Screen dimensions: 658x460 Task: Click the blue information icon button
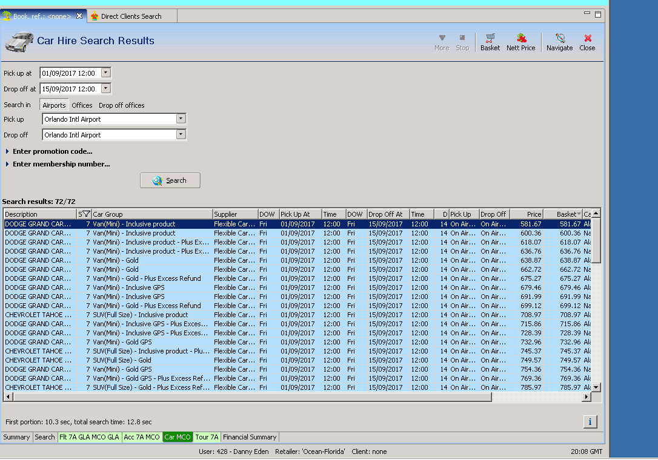click(x=590, y=422)
